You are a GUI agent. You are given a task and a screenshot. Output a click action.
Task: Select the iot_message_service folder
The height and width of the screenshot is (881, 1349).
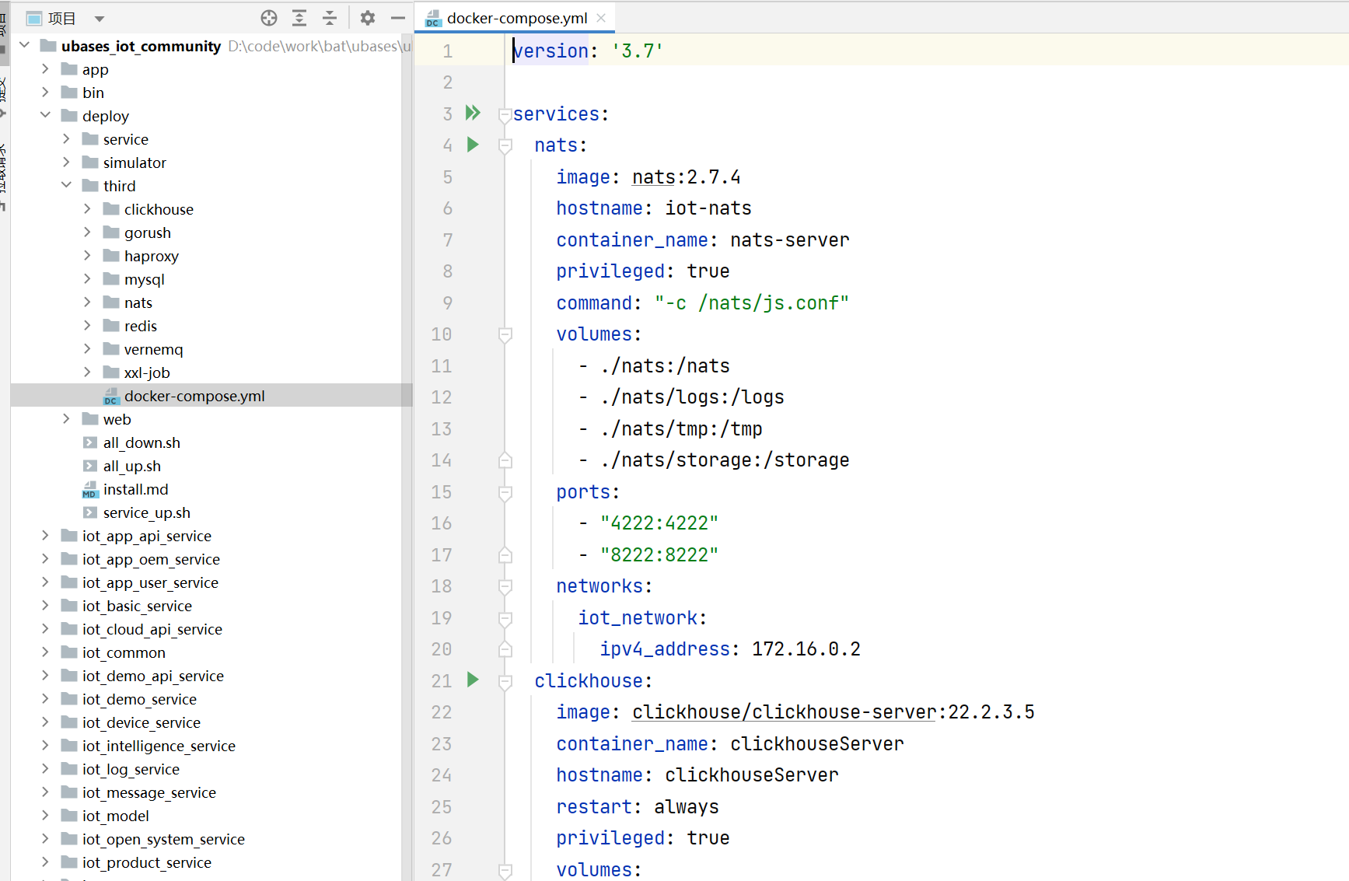149,792
